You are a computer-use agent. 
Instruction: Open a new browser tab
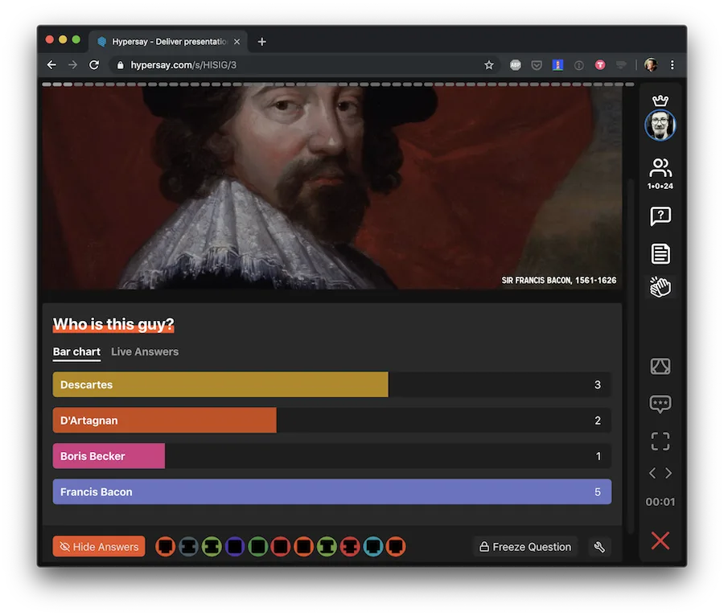(261, 42)
